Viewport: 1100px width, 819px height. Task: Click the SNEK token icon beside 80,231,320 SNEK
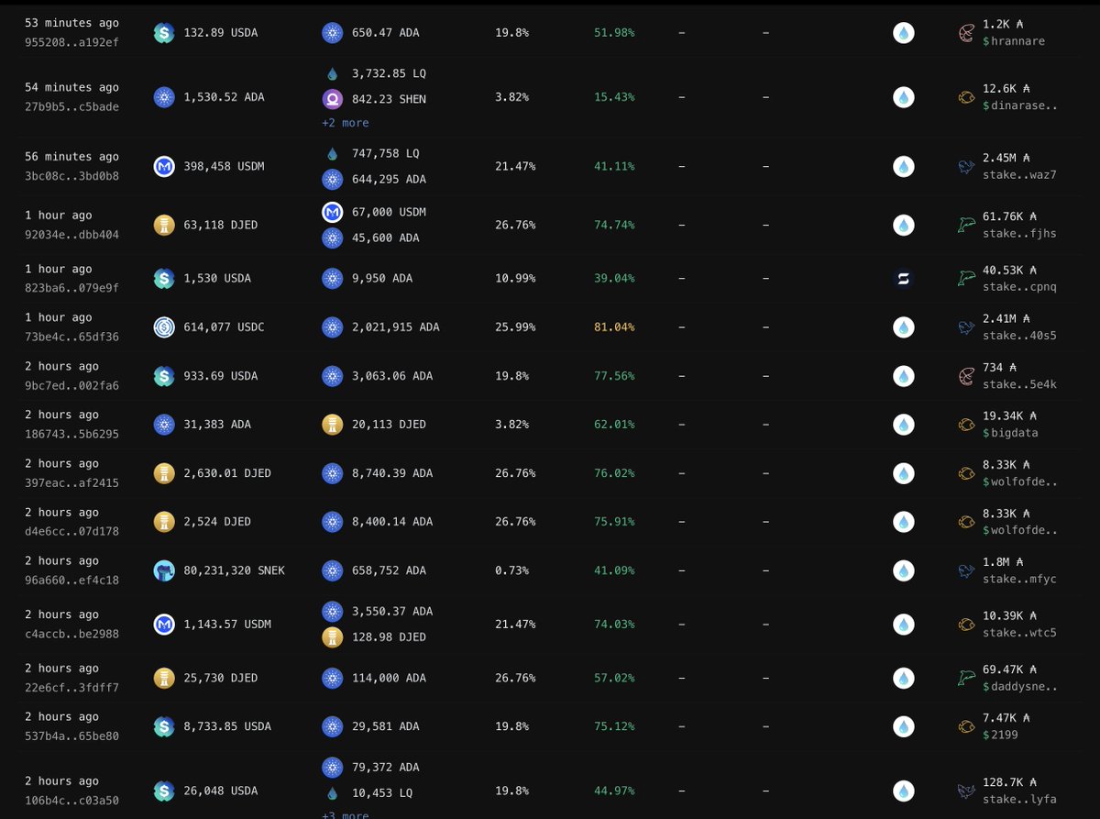164,570
